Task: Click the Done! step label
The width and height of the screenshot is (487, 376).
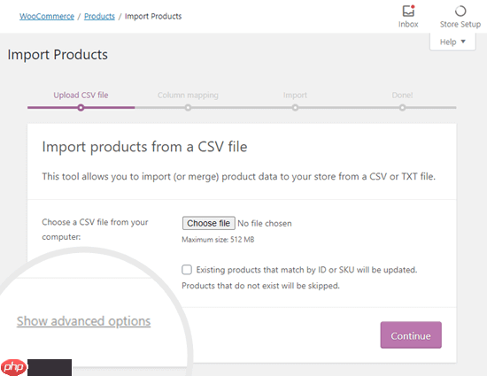Action: click(x=402, y=95)
